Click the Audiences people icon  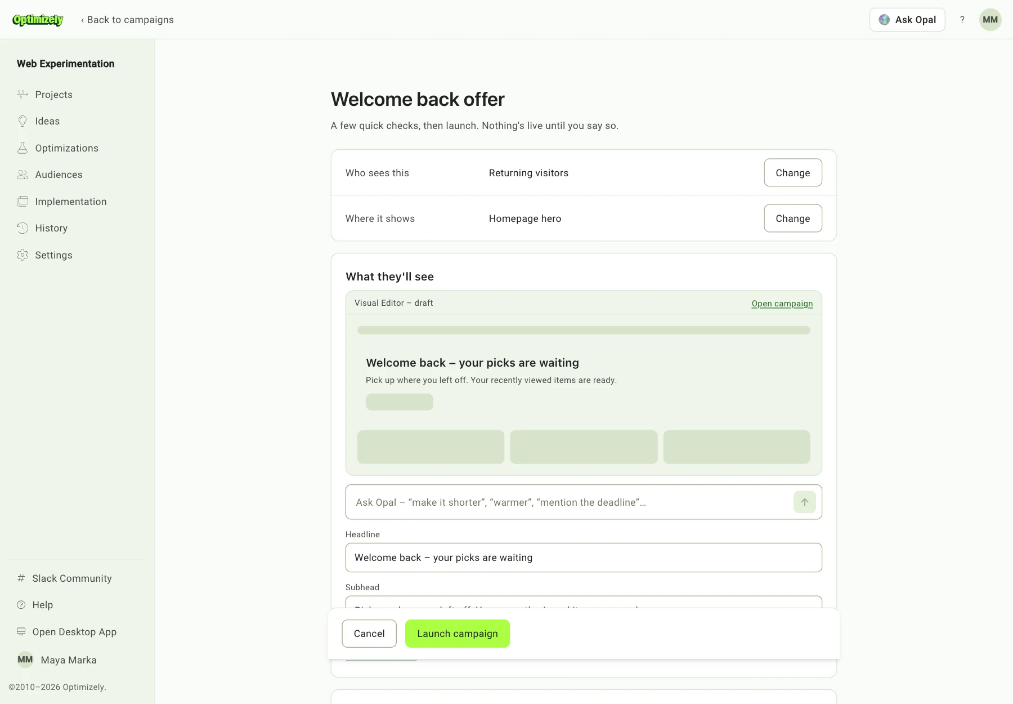(23, 175)
